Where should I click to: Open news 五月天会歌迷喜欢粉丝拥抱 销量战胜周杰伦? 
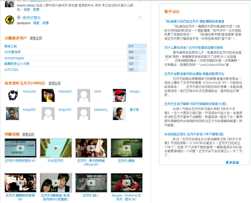coord(194,74)
